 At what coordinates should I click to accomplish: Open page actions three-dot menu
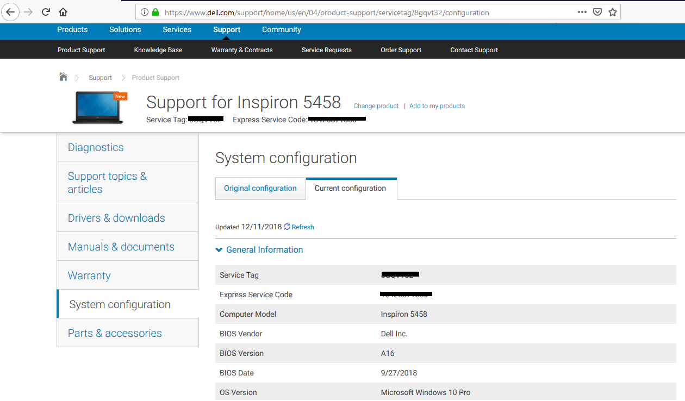582,12
